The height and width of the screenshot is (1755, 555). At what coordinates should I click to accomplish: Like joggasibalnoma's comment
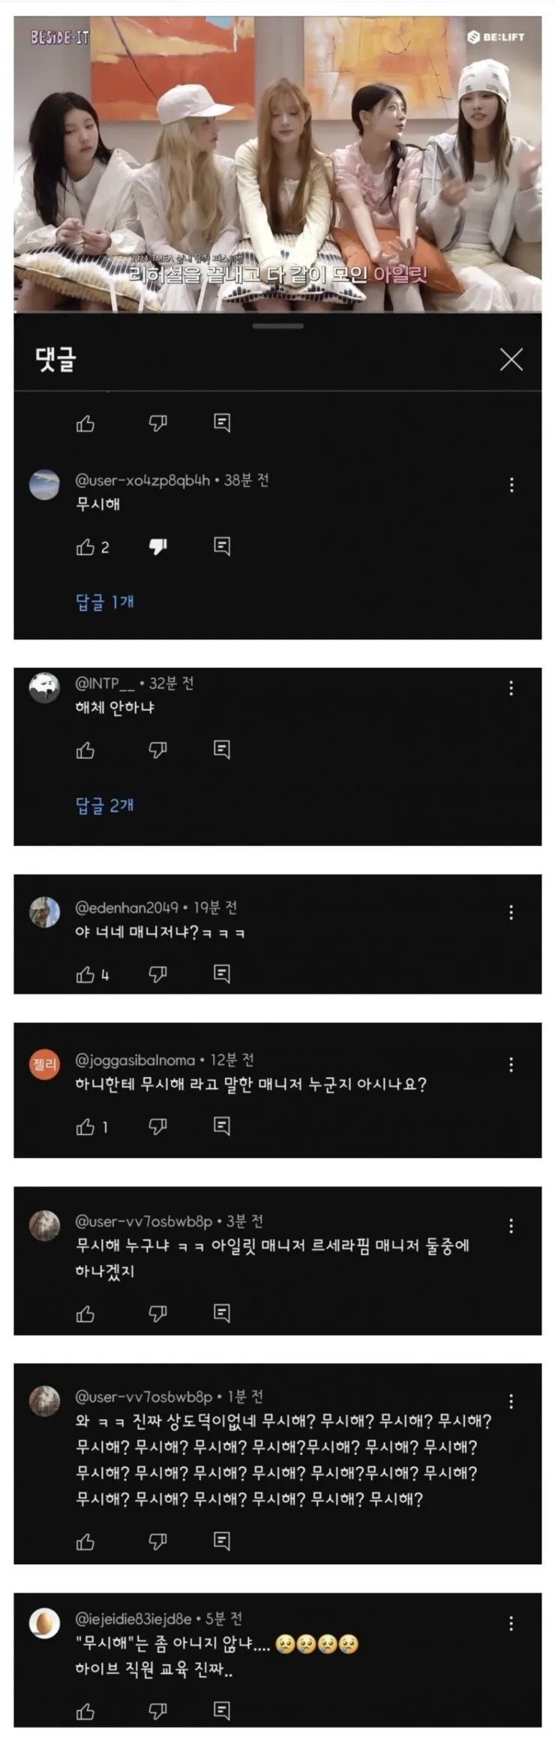85,1126
